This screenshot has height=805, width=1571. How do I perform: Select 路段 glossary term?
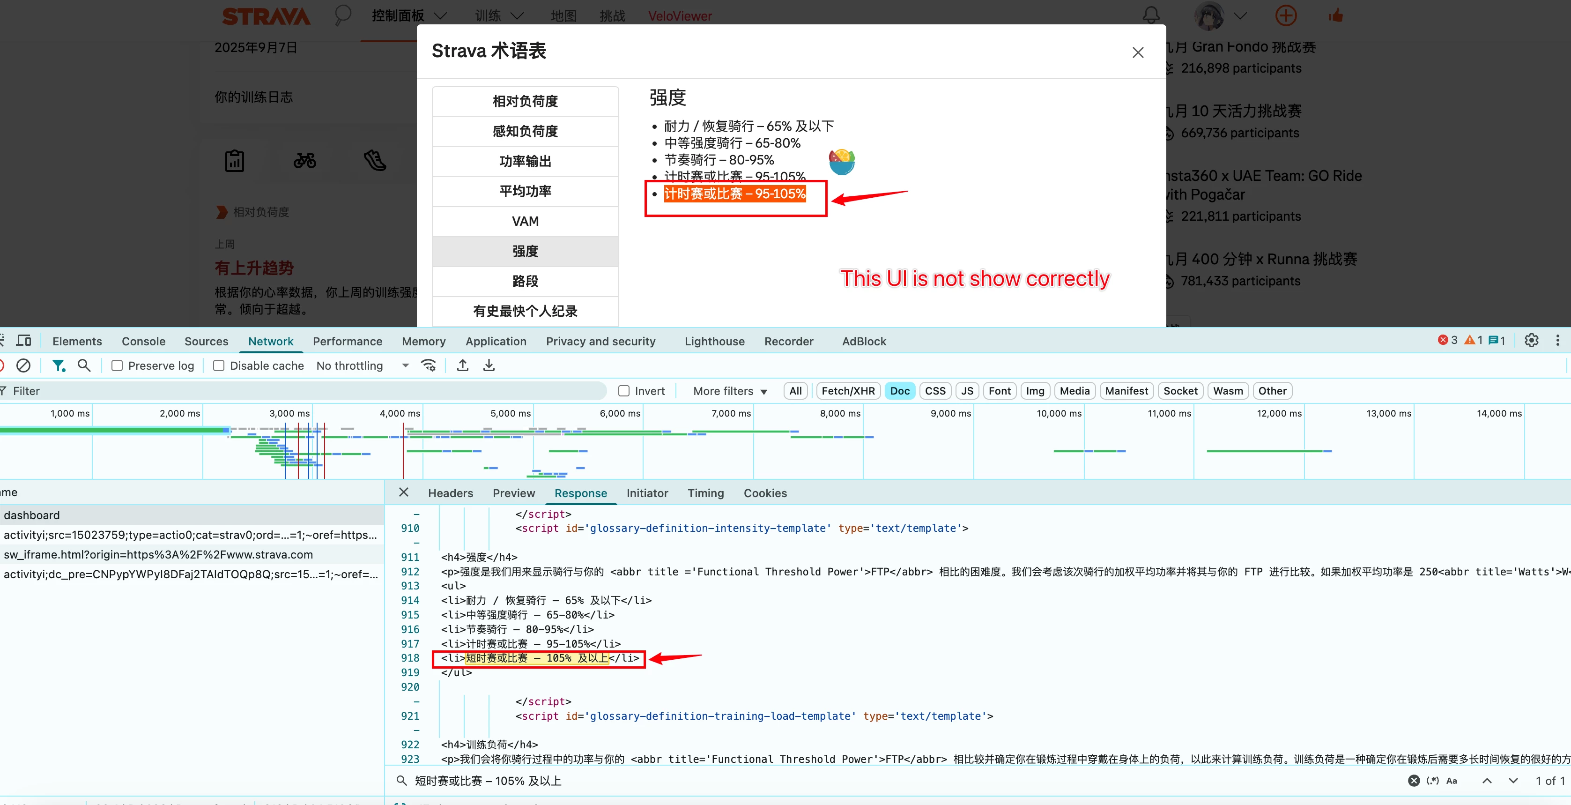(525, 281)
